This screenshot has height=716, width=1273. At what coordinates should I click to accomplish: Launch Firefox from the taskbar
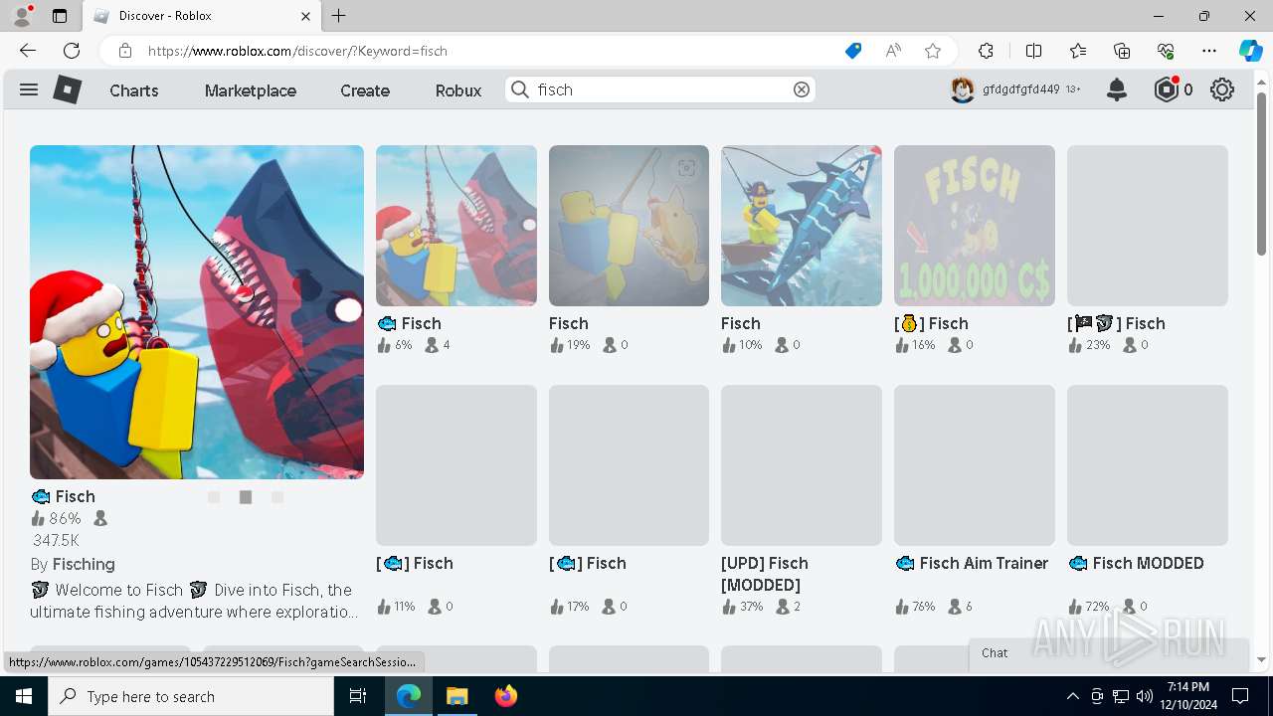point(505,696)
